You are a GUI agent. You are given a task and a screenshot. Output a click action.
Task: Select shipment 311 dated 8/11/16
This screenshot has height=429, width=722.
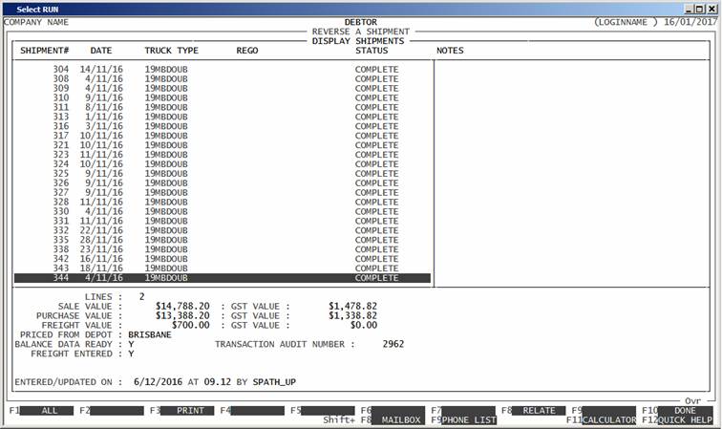pyautogui.click(x=223, y=107)
